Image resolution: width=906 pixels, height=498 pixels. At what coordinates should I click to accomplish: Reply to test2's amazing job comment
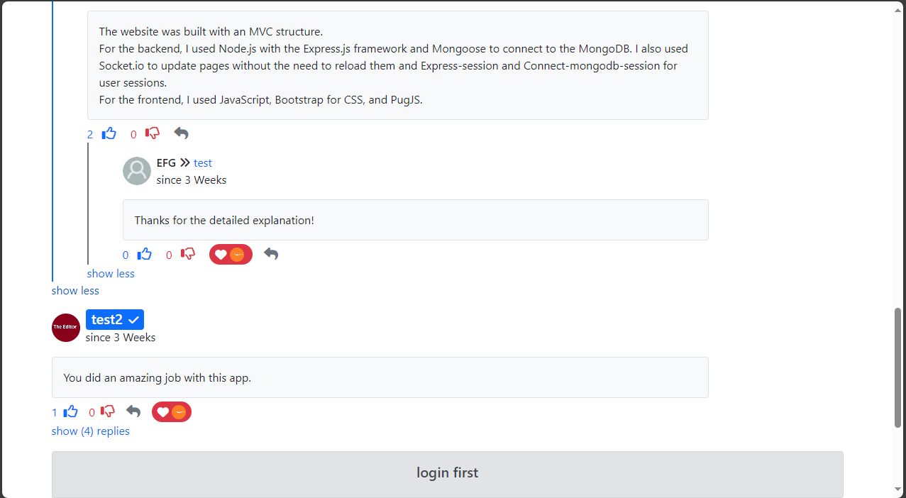click(x=133, y=411)
